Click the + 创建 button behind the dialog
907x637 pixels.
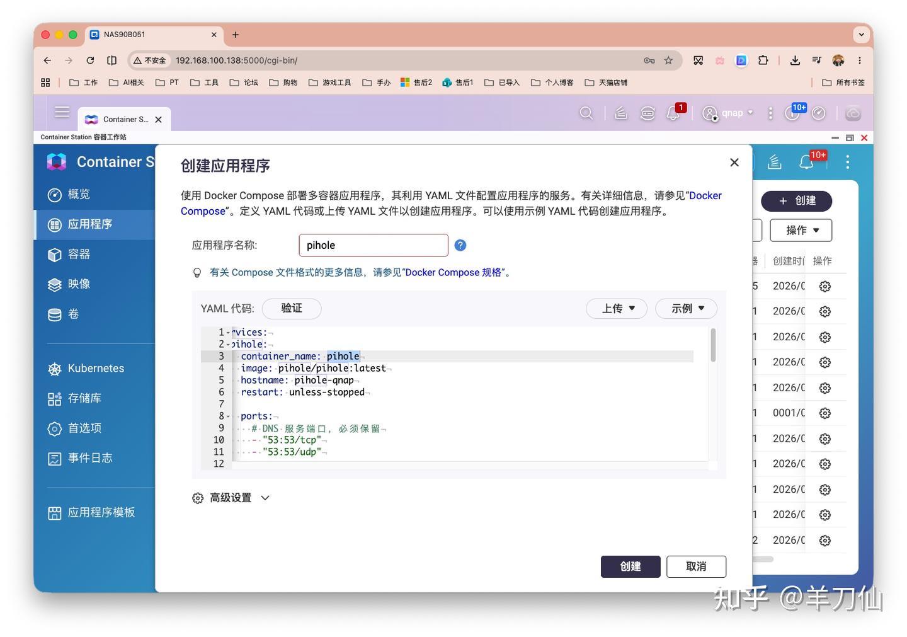point(797,201)
